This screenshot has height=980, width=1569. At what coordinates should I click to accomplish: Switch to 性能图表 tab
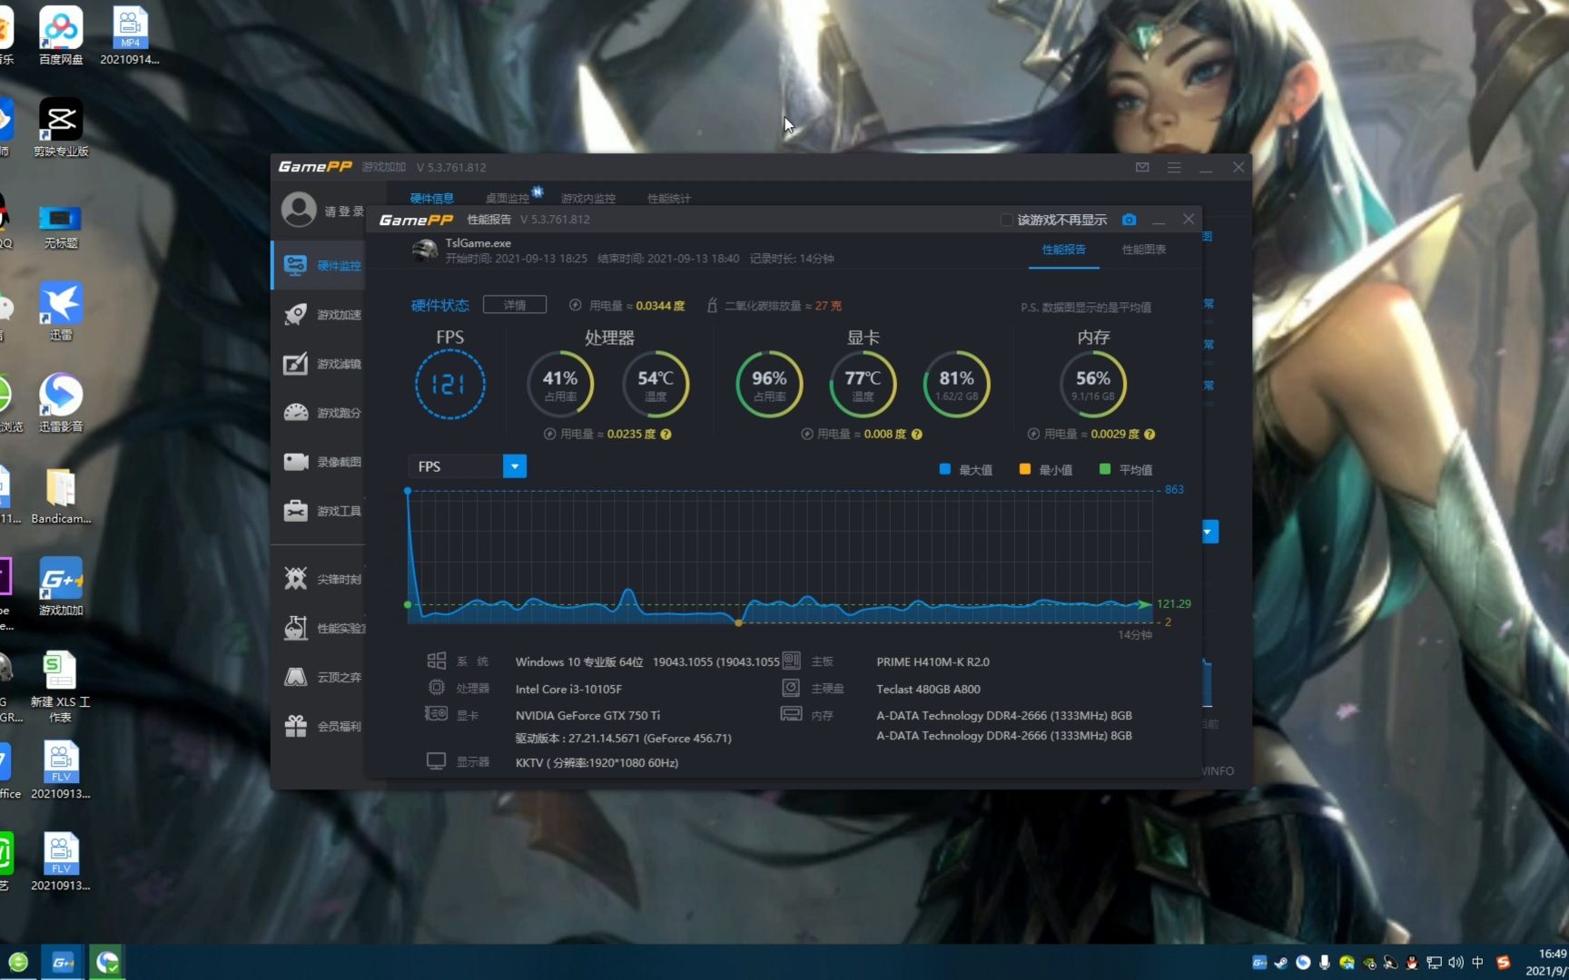(1143, 250)
